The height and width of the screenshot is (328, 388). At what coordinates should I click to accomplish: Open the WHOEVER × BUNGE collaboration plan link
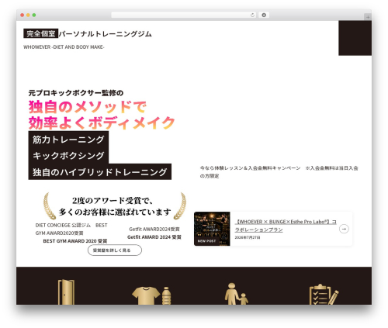(286, 226)
